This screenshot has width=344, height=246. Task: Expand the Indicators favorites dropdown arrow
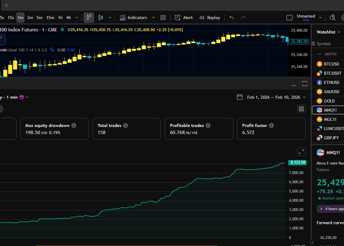(x=153, y=17)
